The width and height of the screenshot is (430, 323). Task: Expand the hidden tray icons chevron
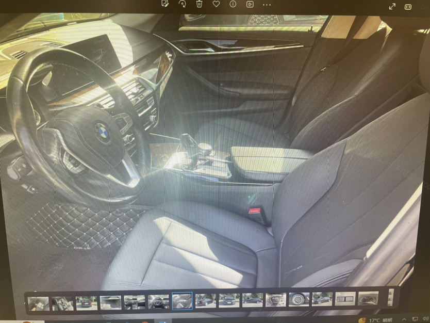[x=404, y=319]
